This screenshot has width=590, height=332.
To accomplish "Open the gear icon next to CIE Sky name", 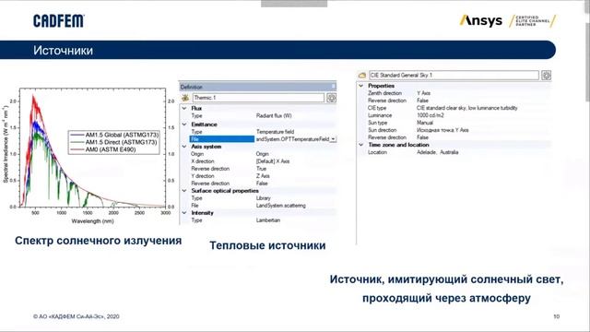I will [546, 76].
